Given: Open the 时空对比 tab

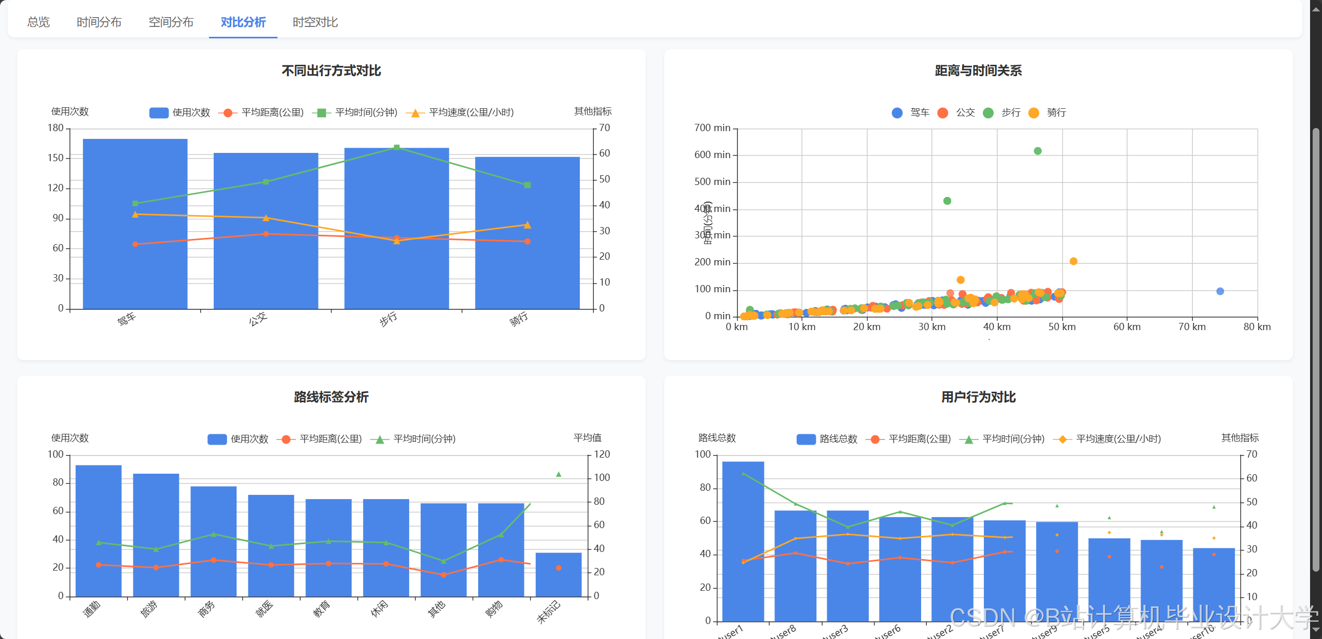Looking at the screenshot, I should 315,22.
